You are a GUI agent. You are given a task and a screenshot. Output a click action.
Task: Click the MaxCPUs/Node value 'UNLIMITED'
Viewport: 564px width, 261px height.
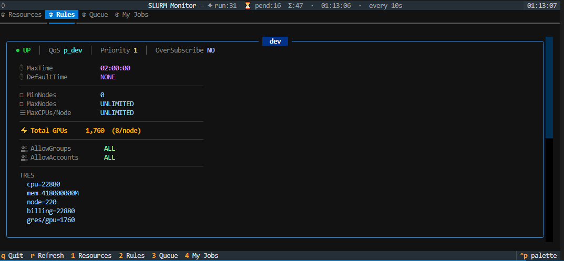pos(117,113)
